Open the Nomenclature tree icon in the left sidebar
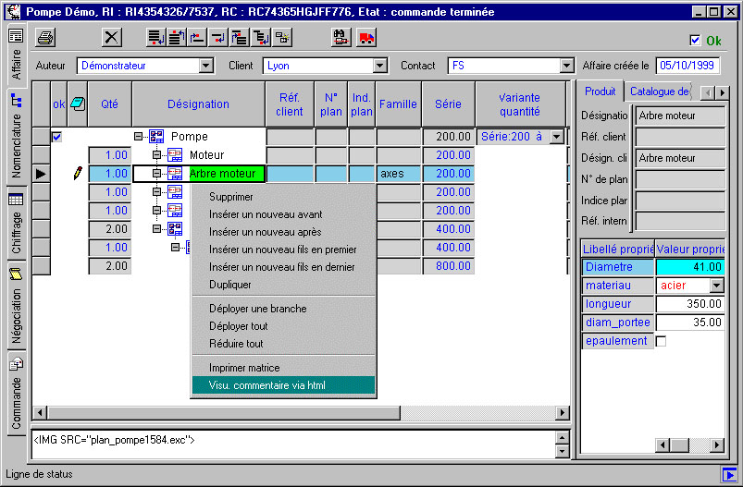The image size is (743, 487). (16, 99)
